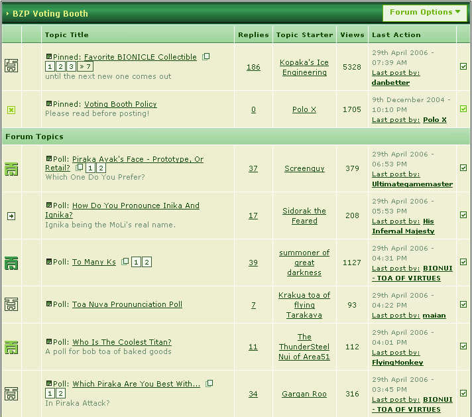Click the multi-page icon next to Which Piraka Are You Best With
The height and width of the screenshot is (417, 472).
tap(209, 383)
